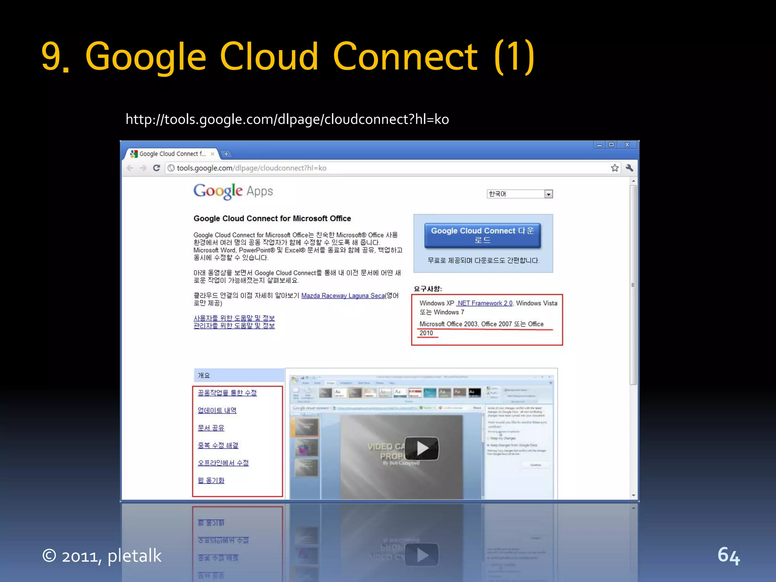Image resolution: width=776 pixels, height=582 pixels.
Task: Open 관리자를 위한 도움말 및 정보 link
Action: 234,326
